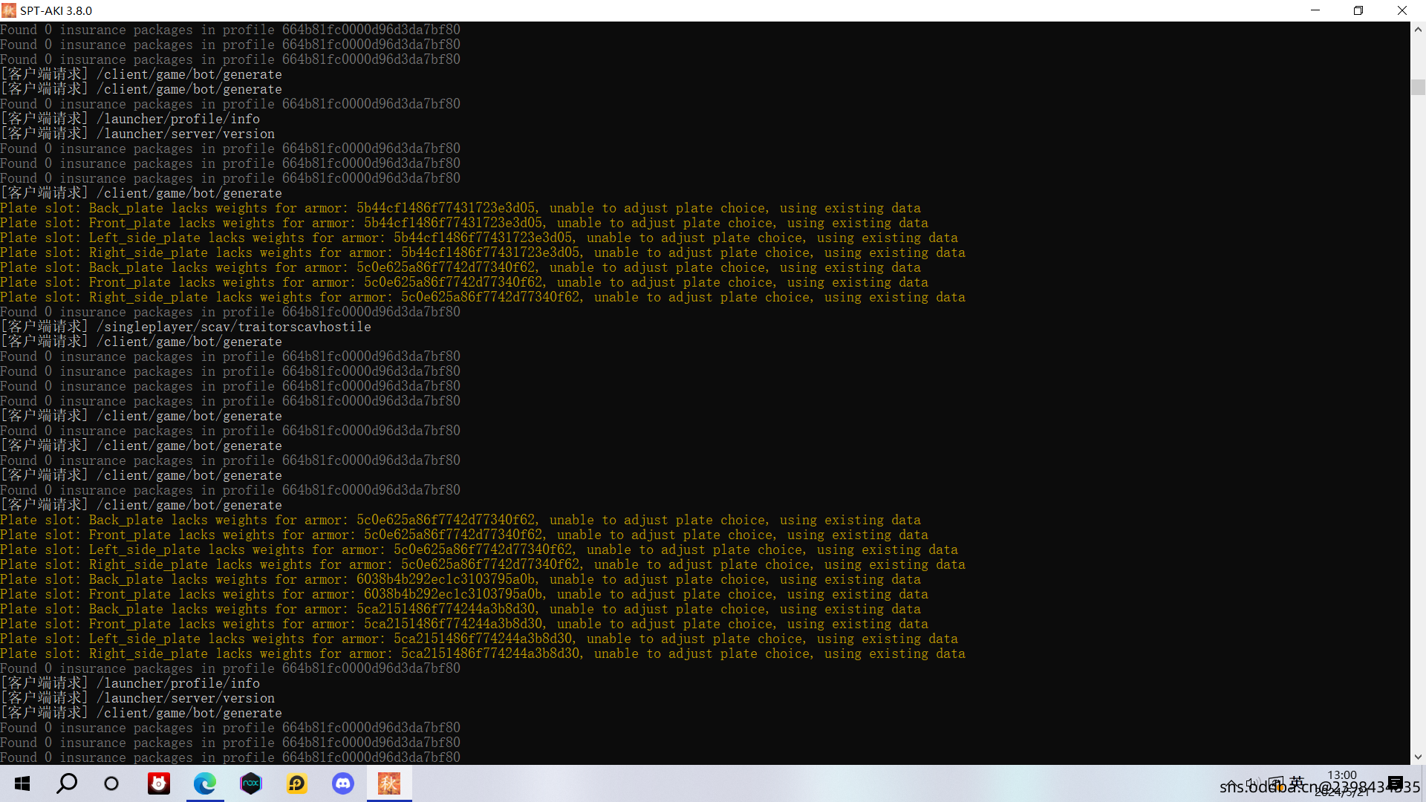The width and height of the screenshot is (1426, 802).
Task: Restore down the SPT-AKI window
Action: coord(1358,10)
